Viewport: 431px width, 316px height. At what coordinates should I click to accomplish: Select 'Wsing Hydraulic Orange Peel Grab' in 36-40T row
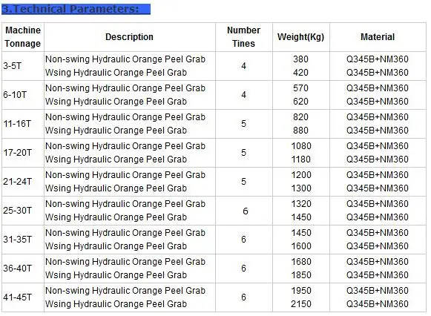tap(116, 275)
